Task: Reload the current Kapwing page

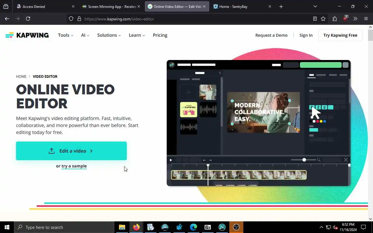Action: pos(28,19)
